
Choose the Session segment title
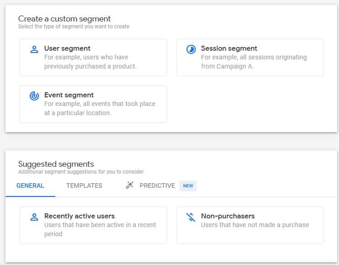tap(229, 48)
